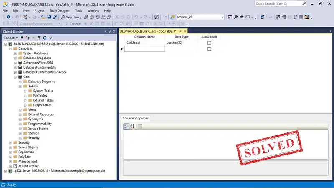Click the Open File folder icon
The height and width of the screenshot is (188, 334).
coord(43,17)
